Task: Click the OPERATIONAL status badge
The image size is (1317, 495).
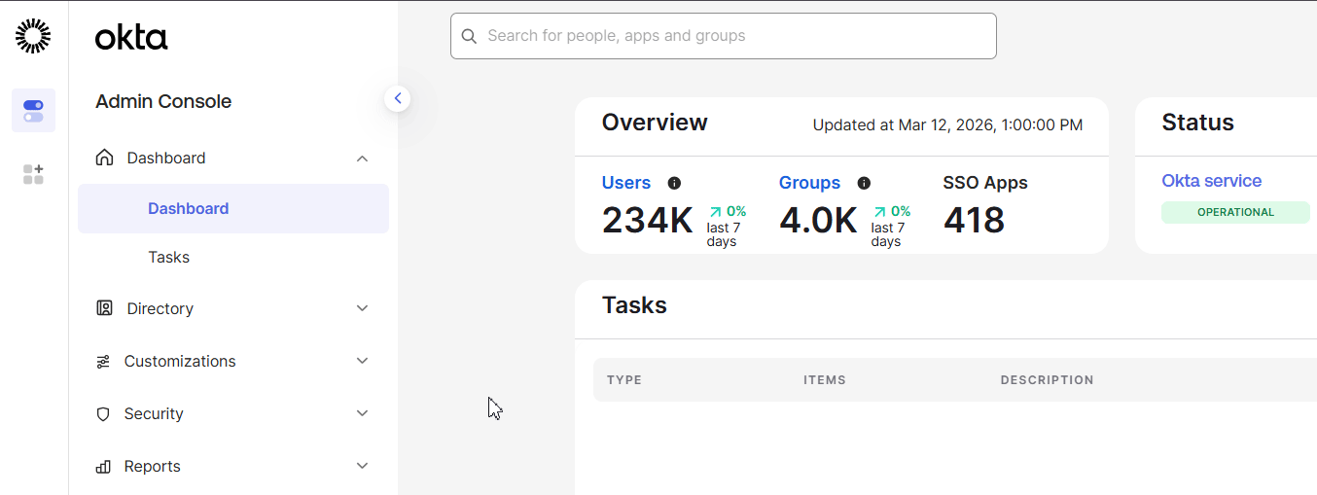Action: [1235, 212]
